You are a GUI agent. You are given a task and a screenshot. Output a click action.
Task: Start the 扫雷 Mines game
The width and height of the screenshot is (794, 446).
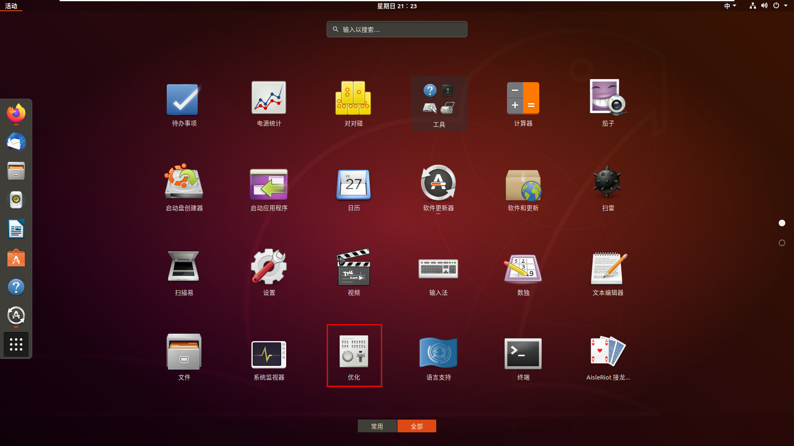click(607, 183)
